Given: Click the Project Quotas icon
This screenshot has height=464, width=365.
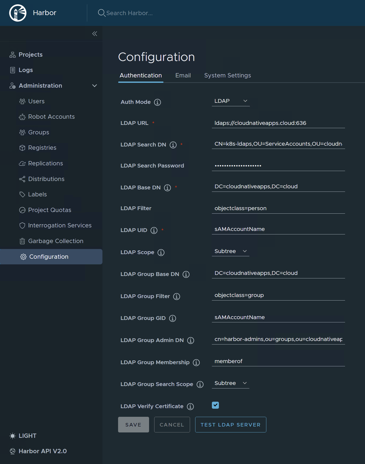Looking at the screenshot, I should click(22, 210).
